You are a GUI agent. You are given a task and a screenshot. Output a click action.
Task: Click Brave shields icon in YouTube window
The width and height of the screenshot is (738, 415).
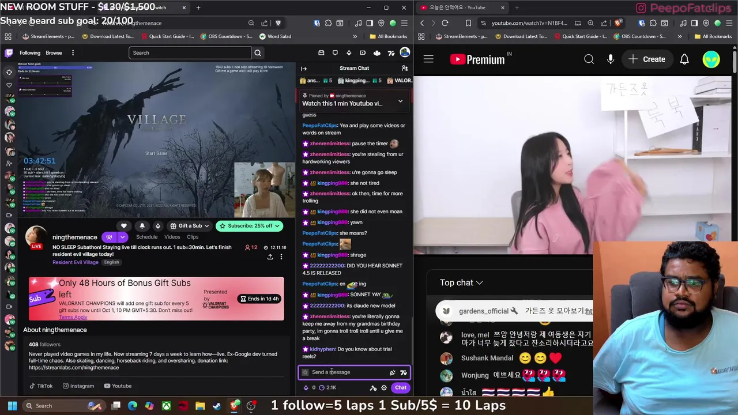[619, 23]
